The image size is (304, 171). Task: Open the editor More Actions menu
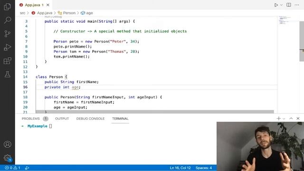point(297,5)
